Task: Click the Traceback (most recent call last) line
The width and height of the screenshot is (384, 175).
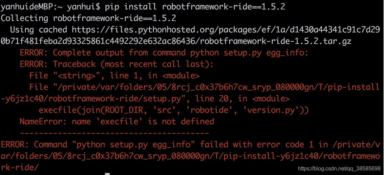Action: point(117,64)
